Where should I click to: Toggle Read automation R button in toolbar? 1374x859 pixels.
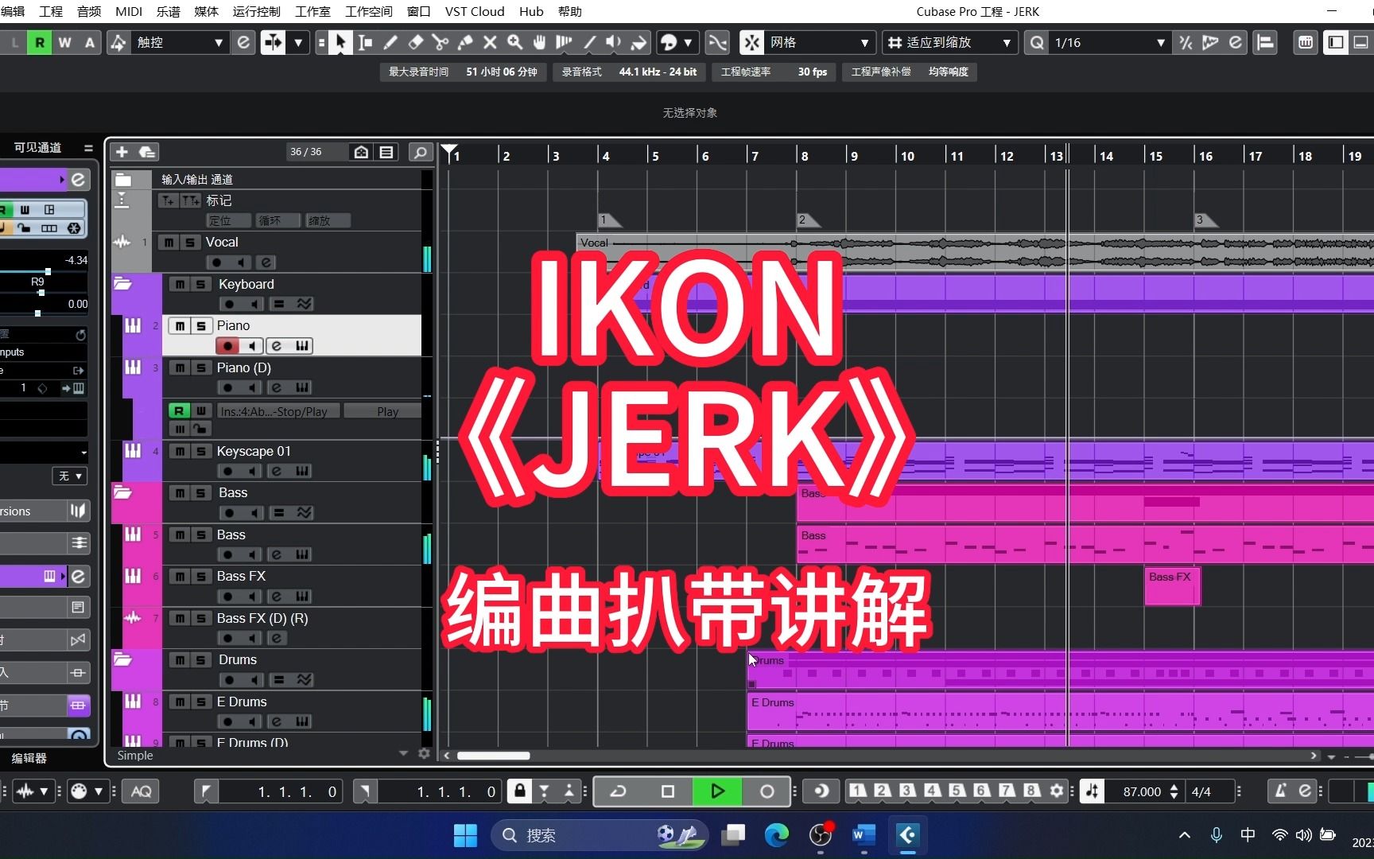(40, 42)
